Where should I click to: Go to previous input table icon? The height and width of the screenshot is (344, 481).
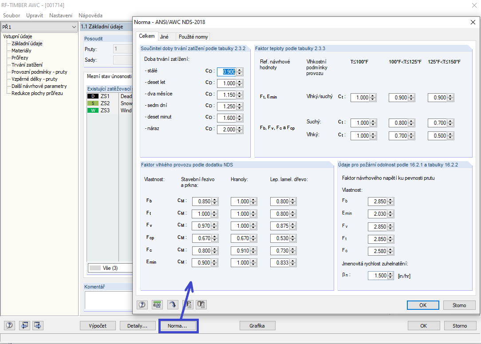pyautogui.click(x=24, y=325)
